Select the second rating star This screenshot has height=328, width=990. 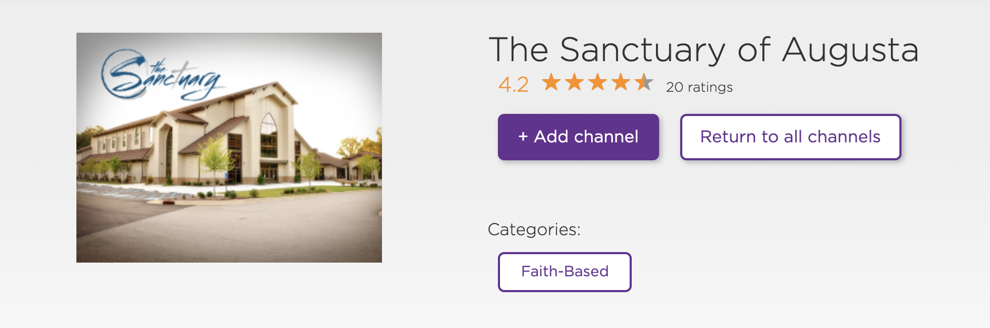(575, 82)
